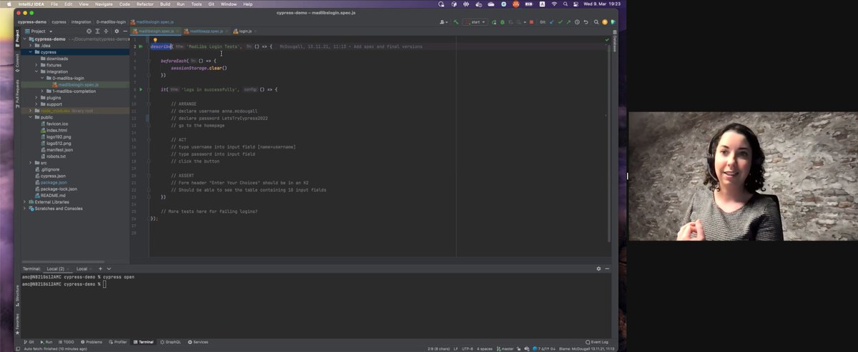Click the run gutter arrow beside it() test
The width and height of the screenshot is (858, 352).
pos(141,89)
